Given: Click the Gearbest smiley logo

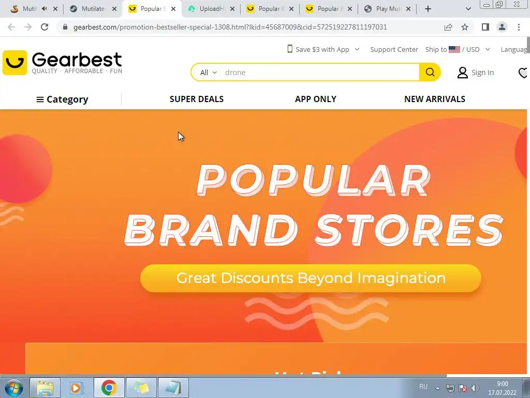Looking at the screenshot, I should [x=14, y=63].
